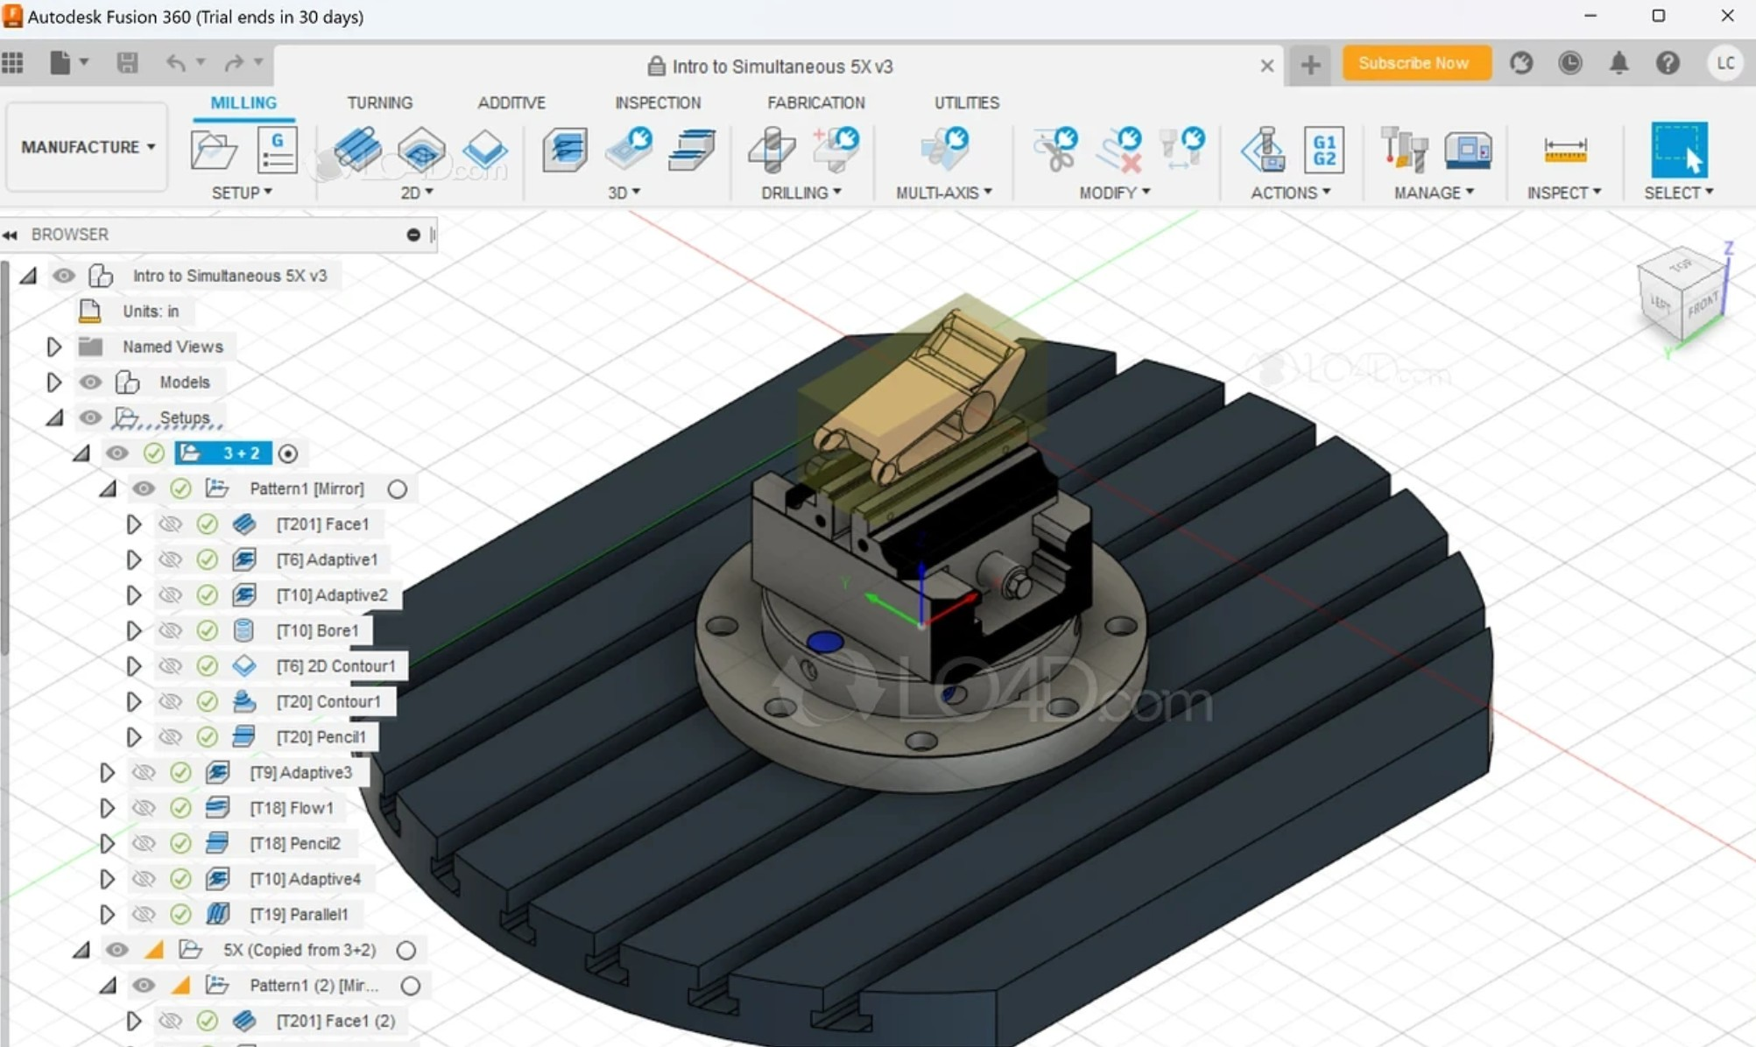Click the Delete Passes modify icon

coord(1119,149)
